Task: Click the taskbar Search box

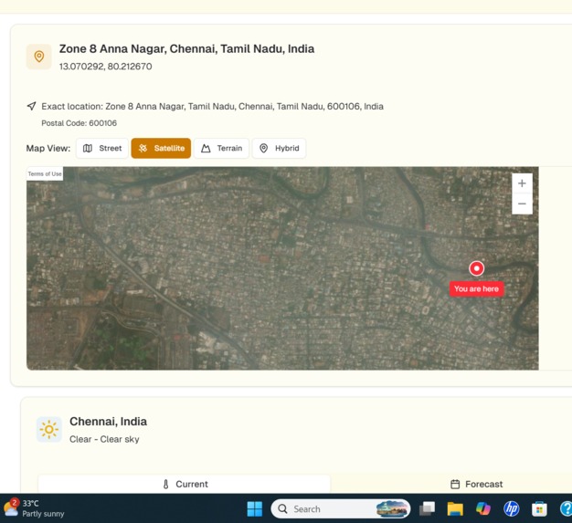Action: tap(340, 508)
